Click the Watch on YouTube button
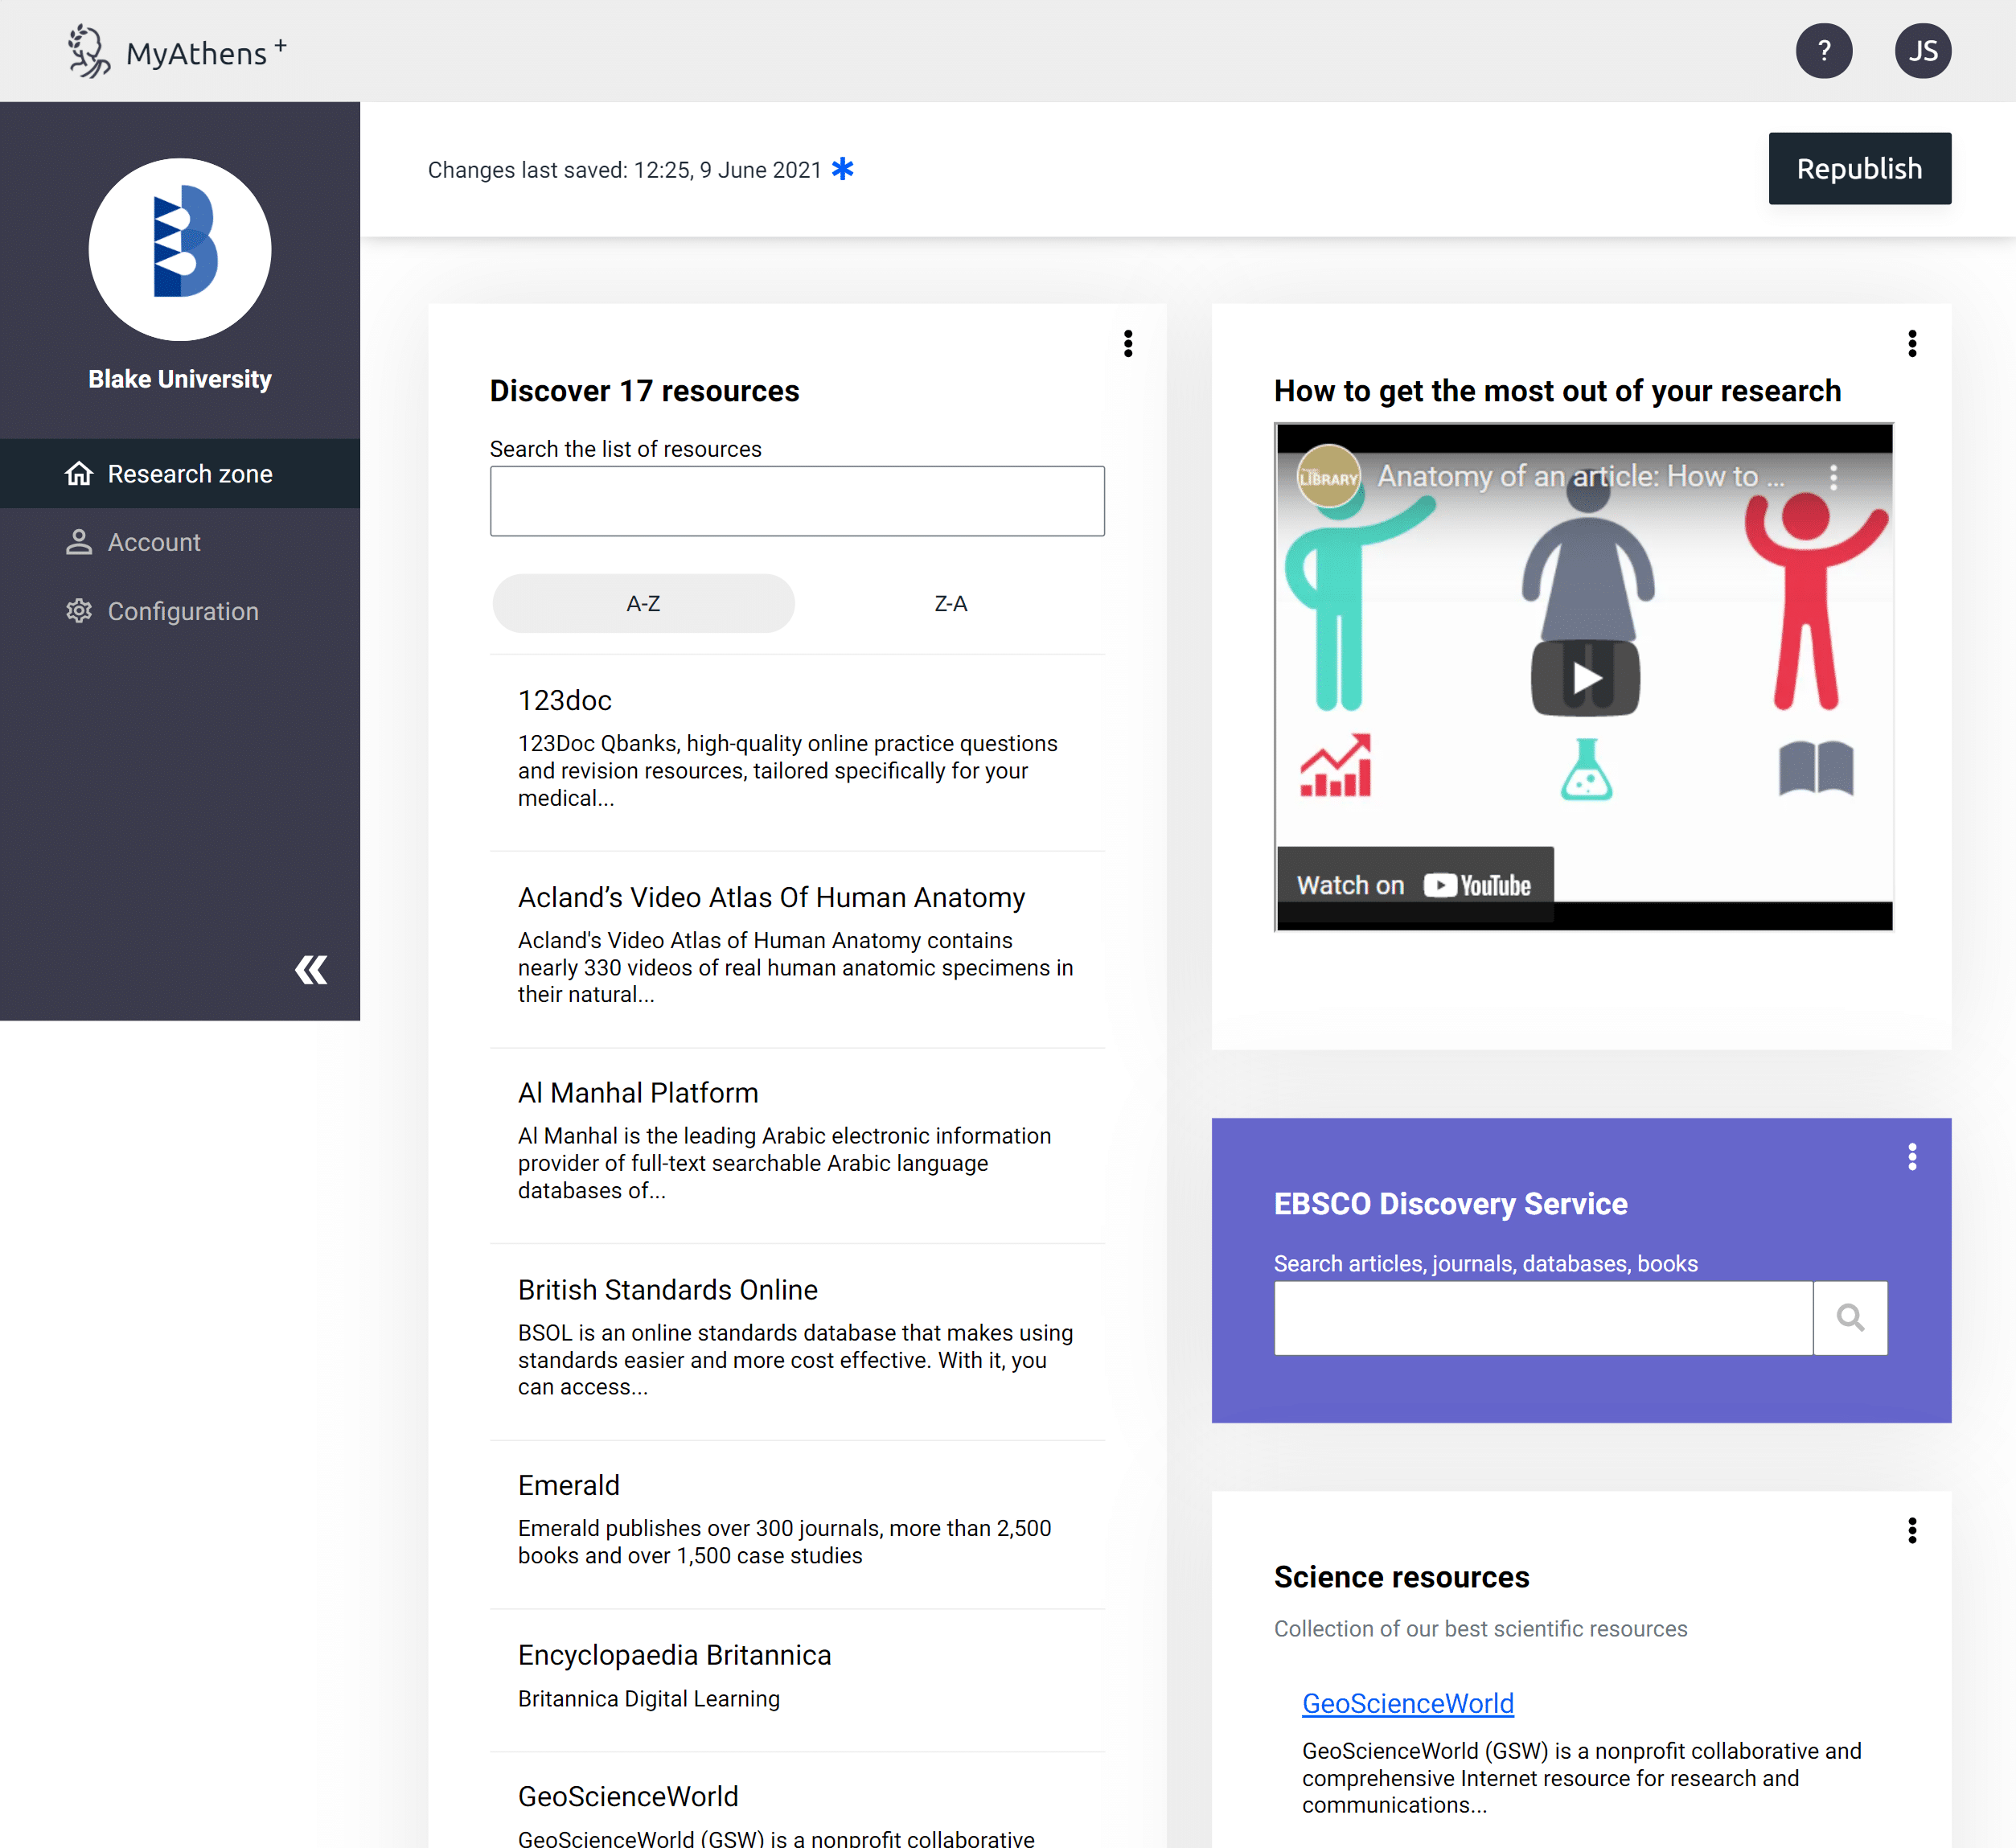 click(x=1414, y=885)
